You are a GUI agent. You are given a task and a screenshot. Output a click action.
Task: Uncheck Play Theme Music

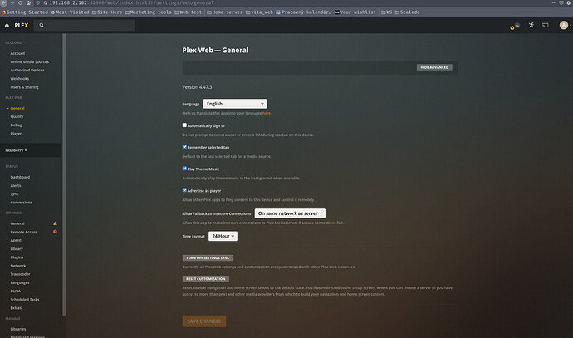pos(184,169)
